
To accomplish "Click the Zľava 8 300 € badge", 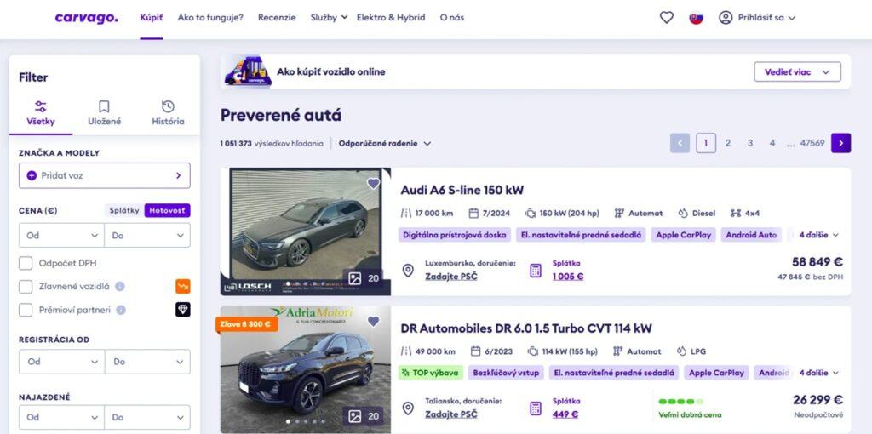I will click(x=246, y=324).
